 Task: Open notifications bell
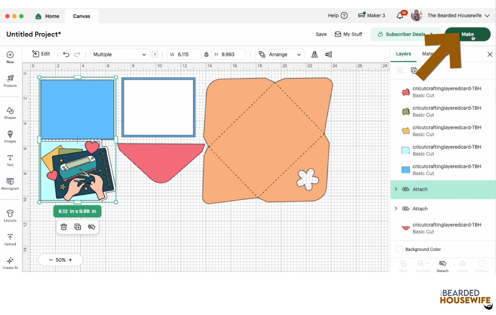(x=400, y=16)
